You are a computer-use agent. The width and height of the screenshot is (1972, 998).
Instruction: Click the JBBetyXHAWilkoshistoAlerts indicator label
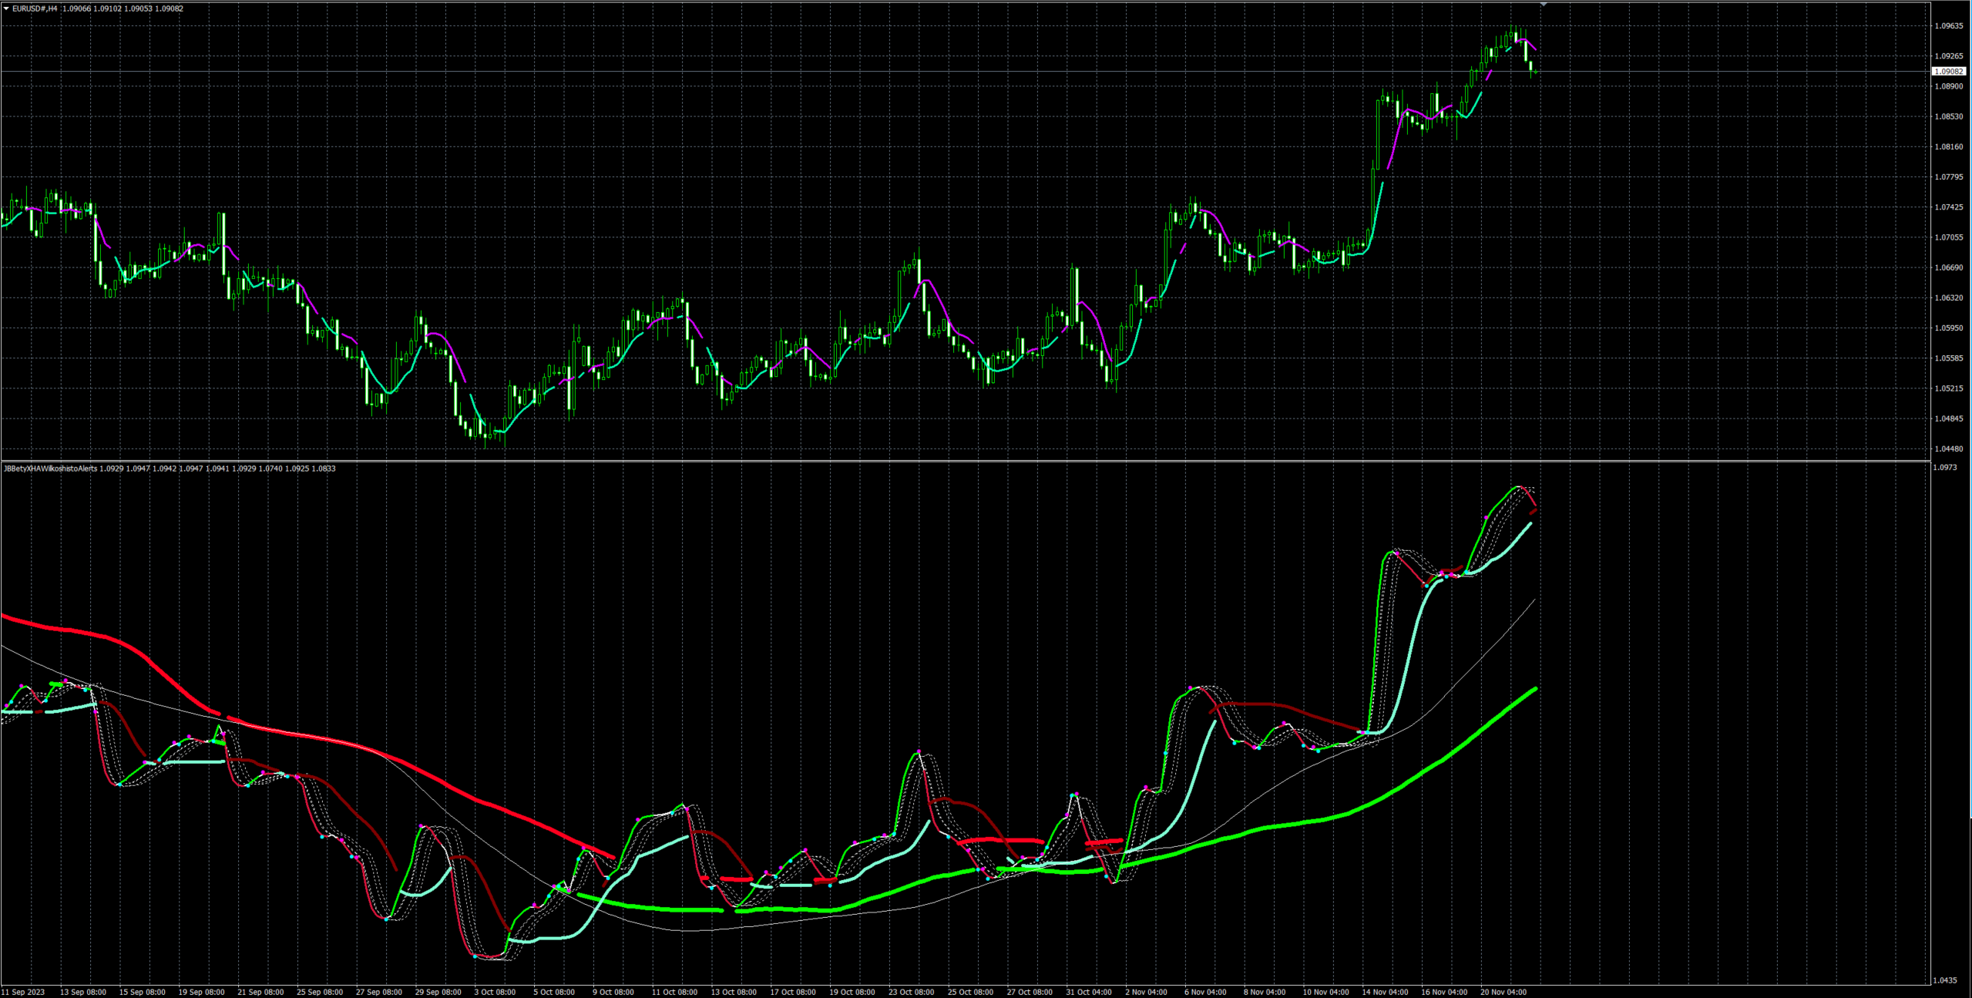[x=51, y=469]
